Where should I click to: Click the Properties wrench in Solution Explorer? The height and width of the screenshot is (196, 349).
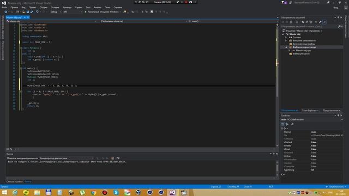point(320,22)
